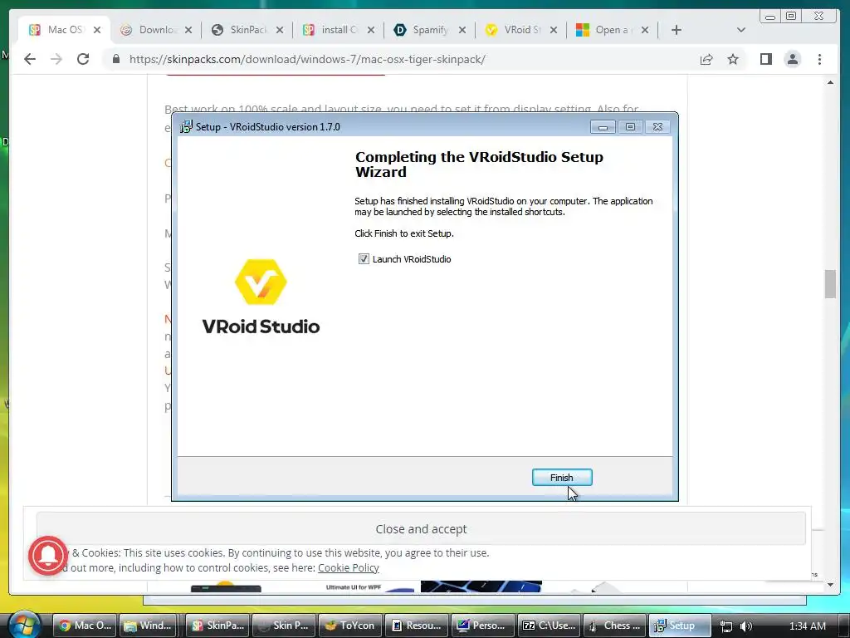Uncheck the Launch VRoidStudio checkbox

point(364,259)
